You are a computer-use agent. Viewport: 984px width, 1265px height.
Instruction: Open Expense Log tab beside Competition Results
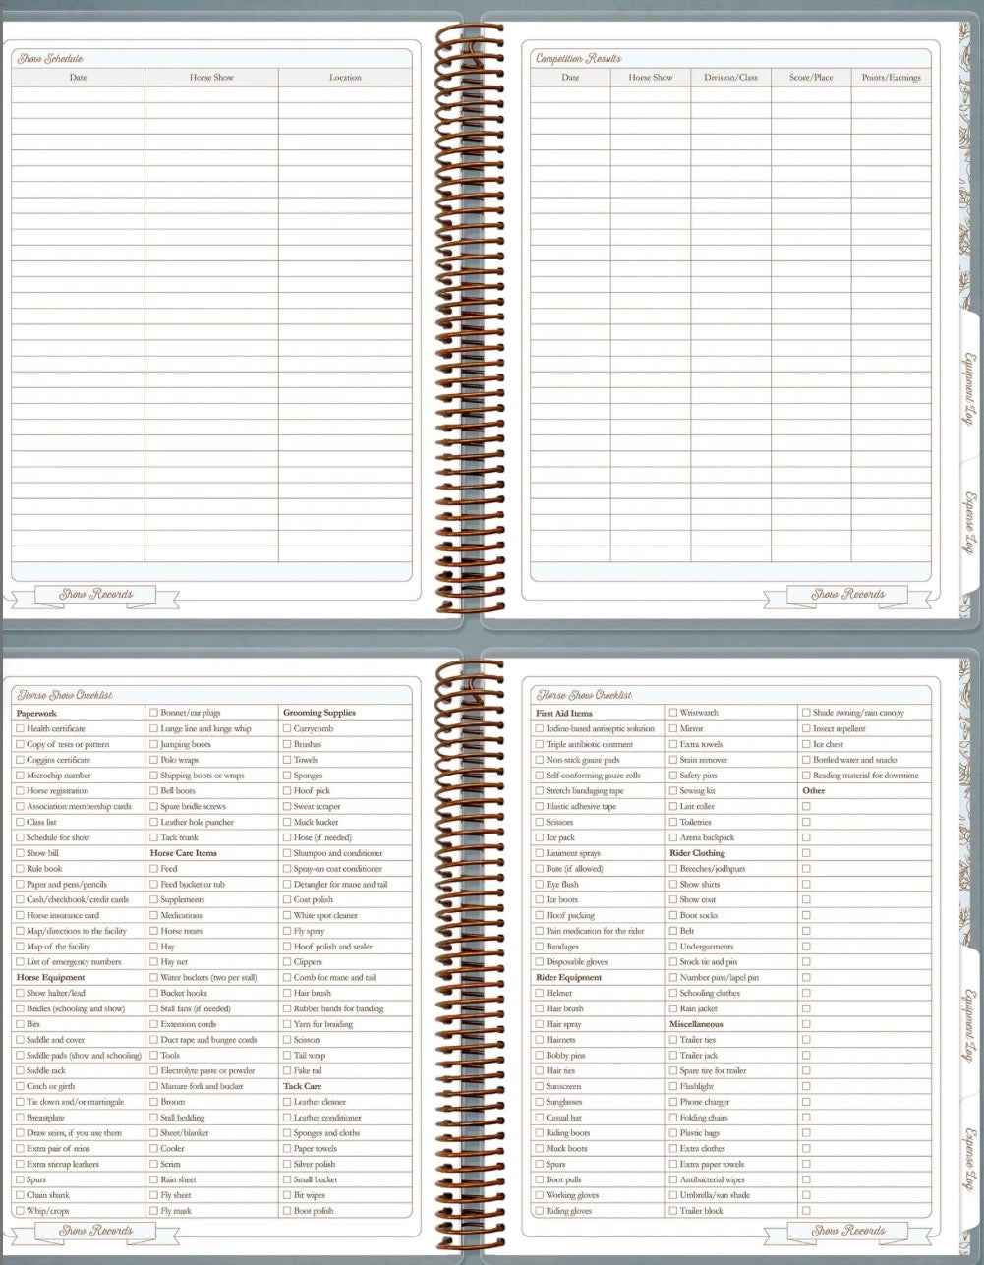(969, 525)
